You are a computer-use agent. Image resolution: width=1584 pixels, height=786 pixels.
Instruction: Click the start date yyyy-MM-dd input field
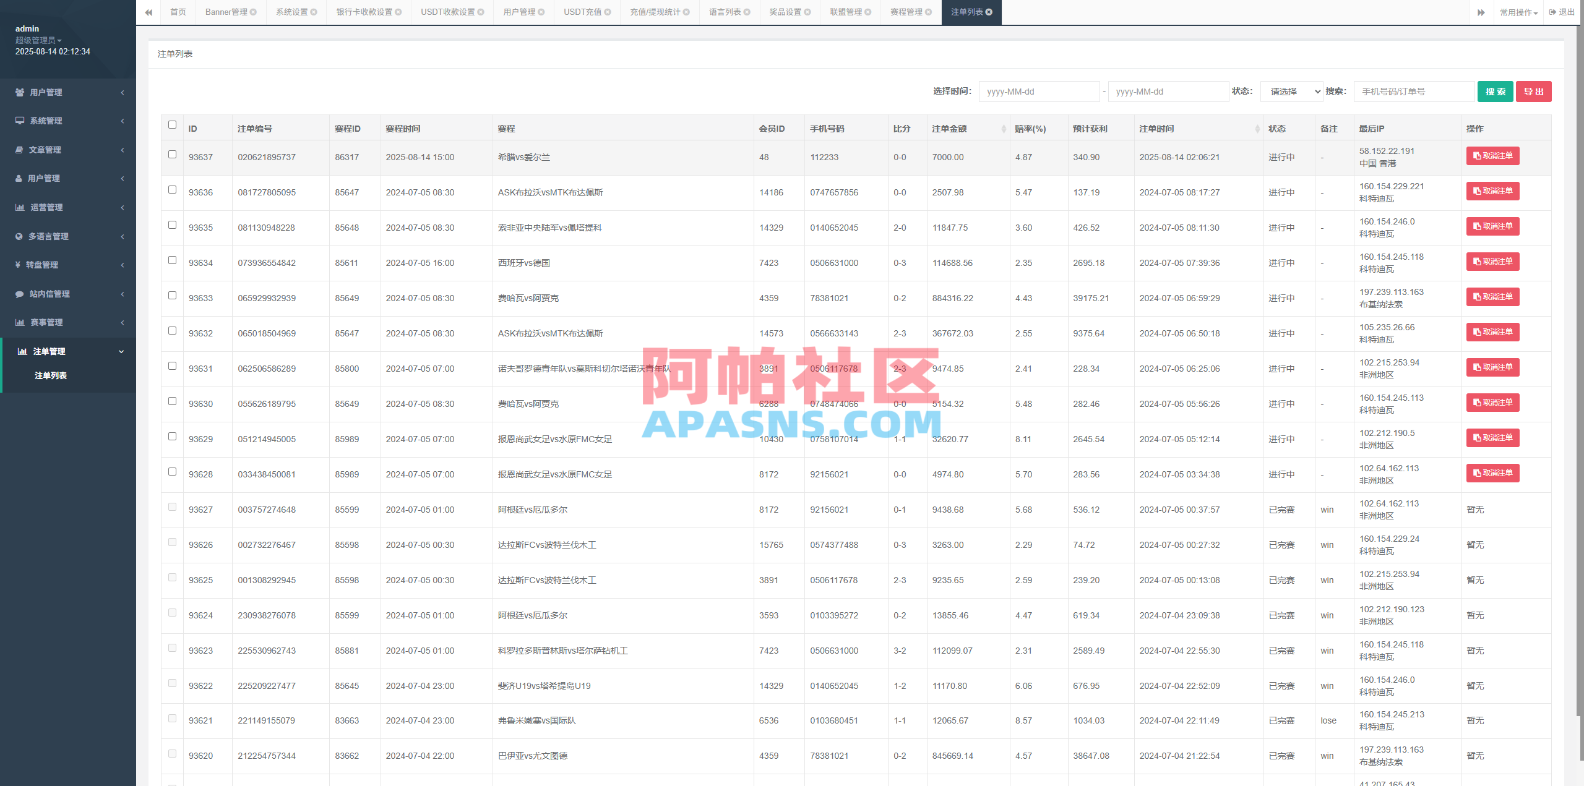1039,91
